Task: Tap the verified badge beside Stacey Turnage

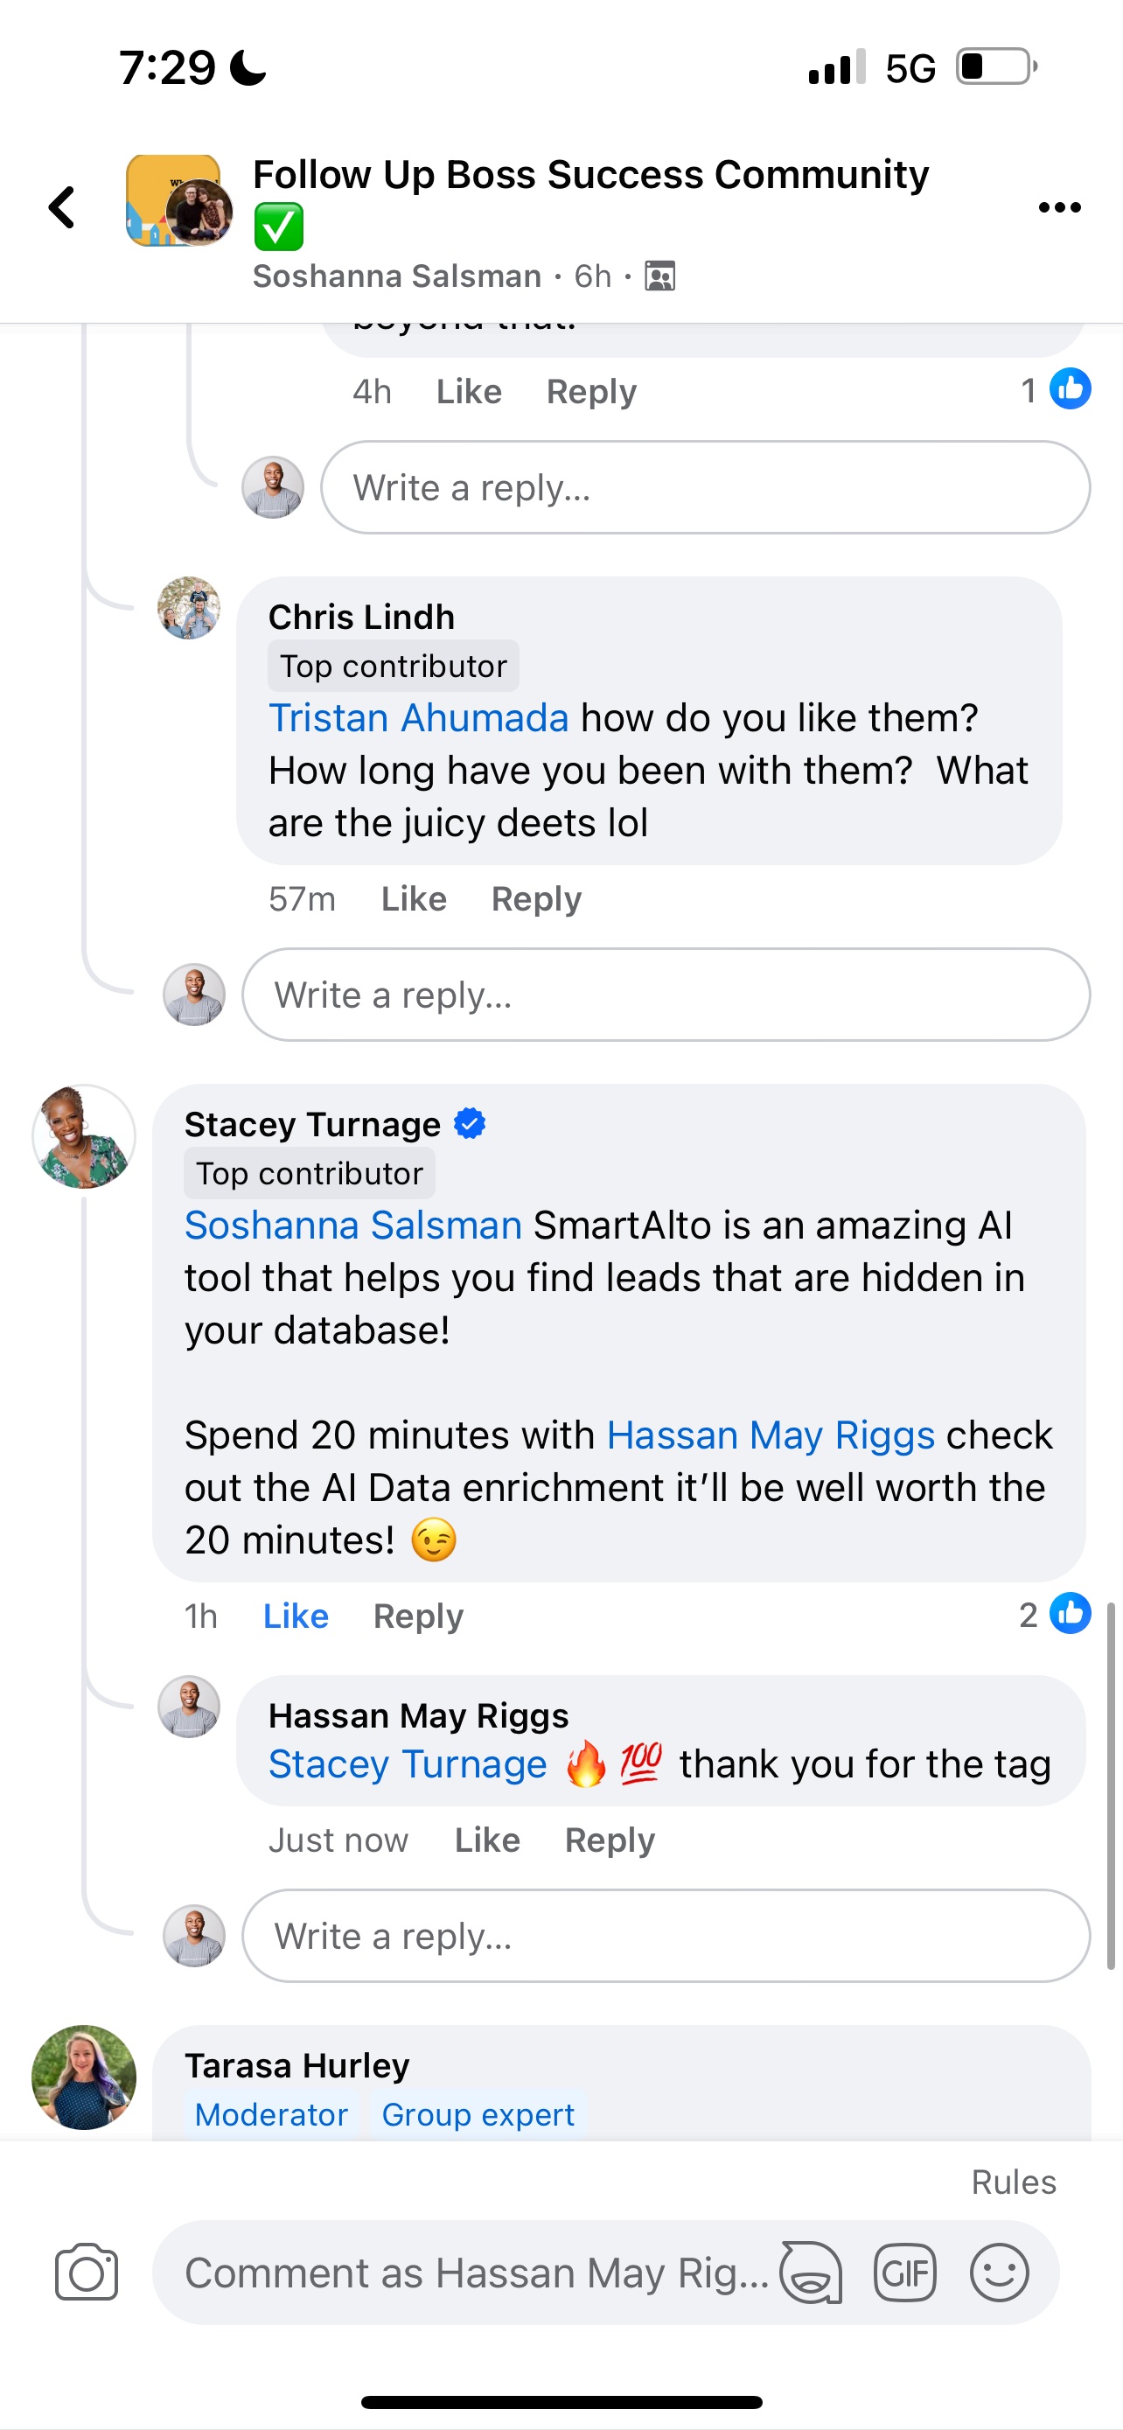Action: (470, 1123)
